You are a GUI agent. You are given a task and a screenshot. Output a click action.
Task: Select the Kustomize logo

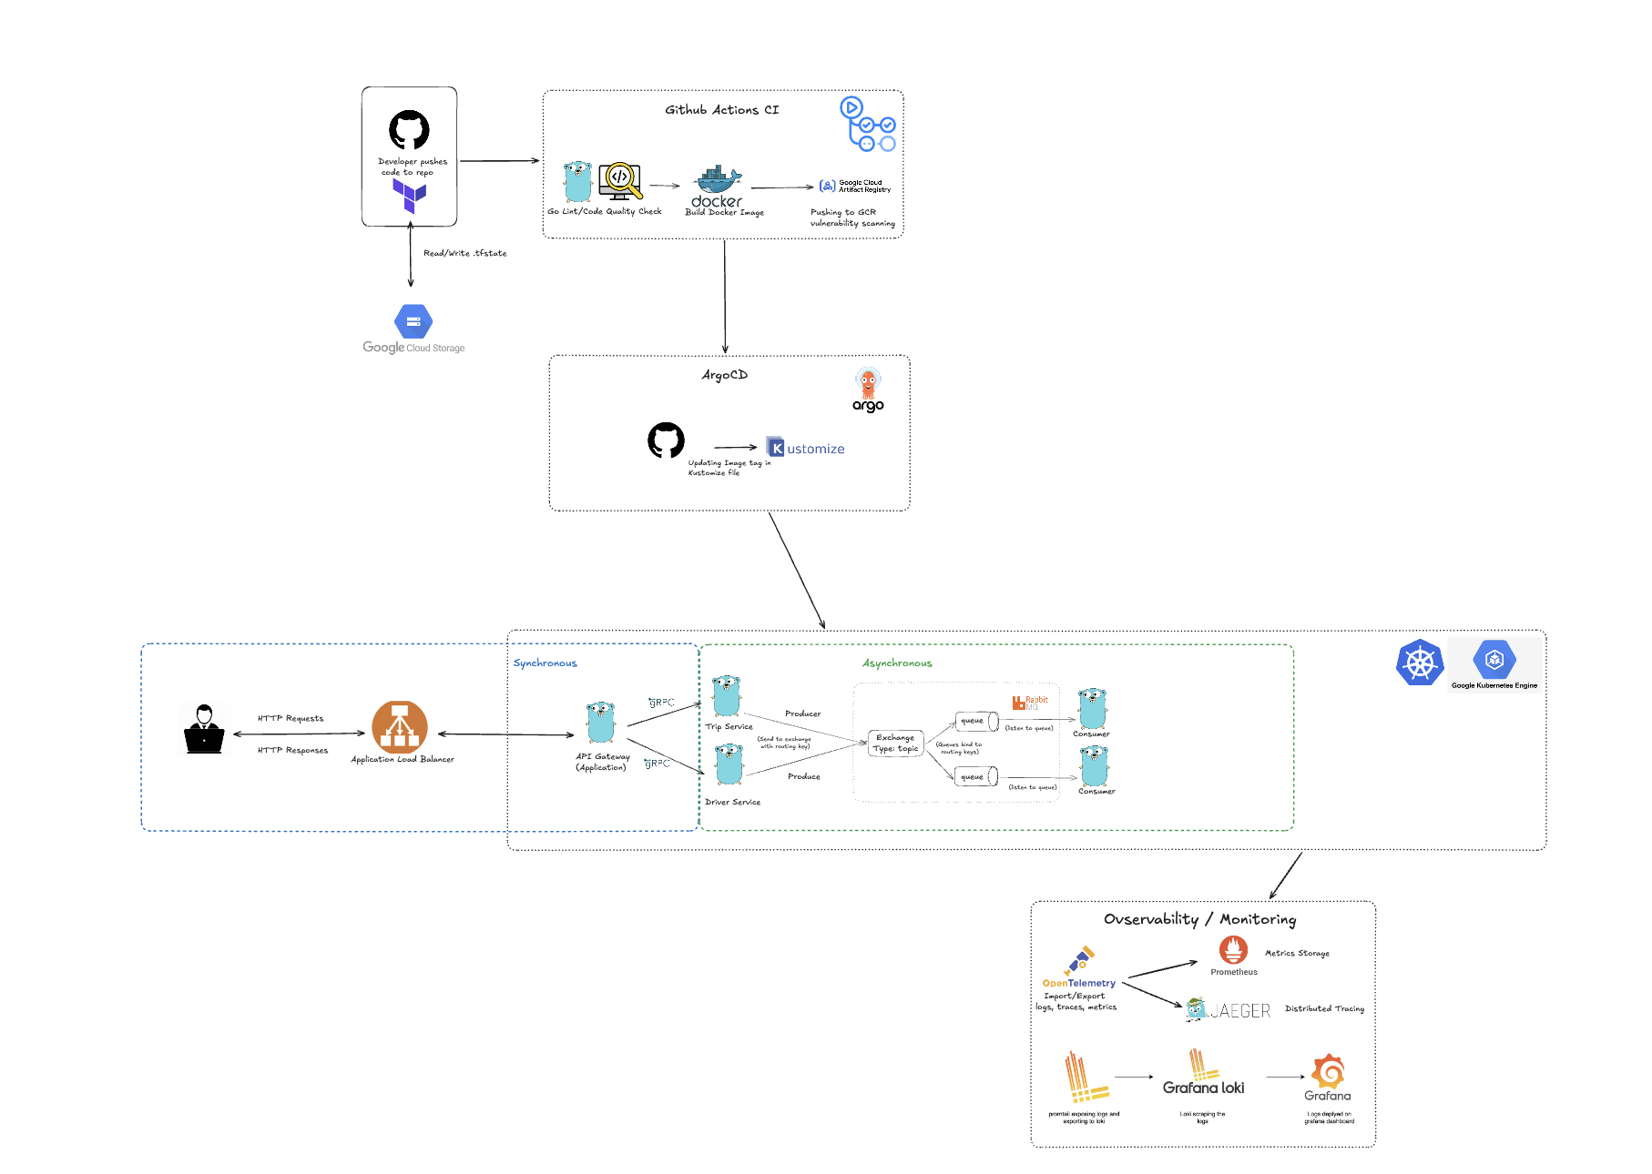(805, 448)
